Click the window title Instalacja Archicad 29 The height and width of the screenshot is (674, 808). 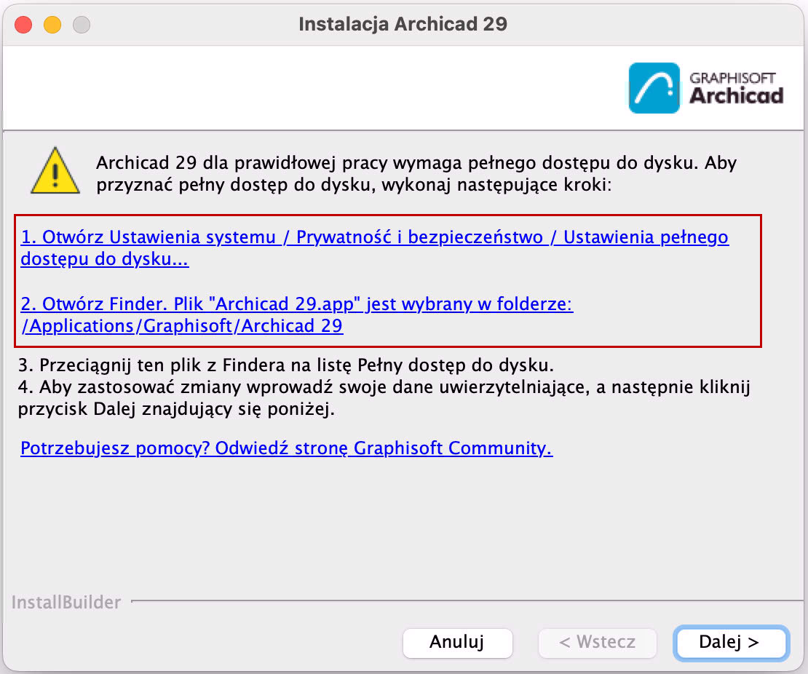tap(403, 24)
